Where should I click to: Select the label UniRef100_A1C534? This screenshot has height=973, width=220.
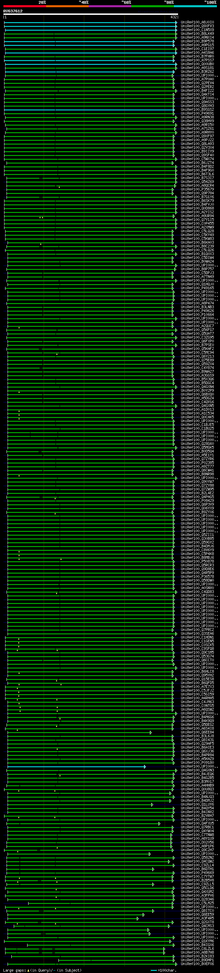tap(197, 413)
